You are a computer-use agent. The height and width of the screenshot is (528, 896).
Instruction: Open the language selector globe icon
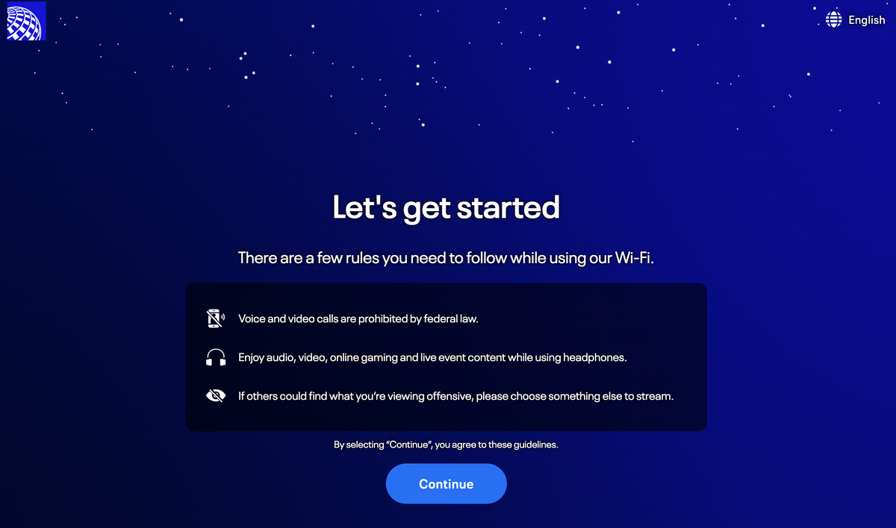click(834, 20)
